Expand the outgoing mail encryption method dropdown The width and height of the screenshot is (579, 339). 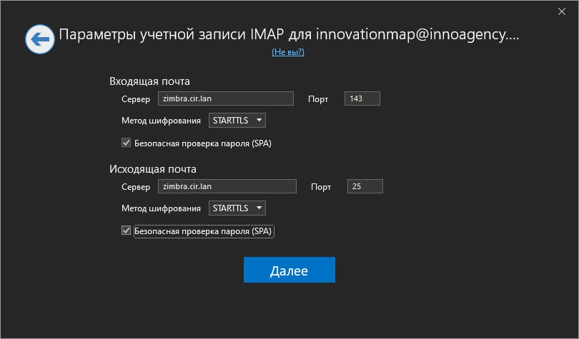pos(237,208)
